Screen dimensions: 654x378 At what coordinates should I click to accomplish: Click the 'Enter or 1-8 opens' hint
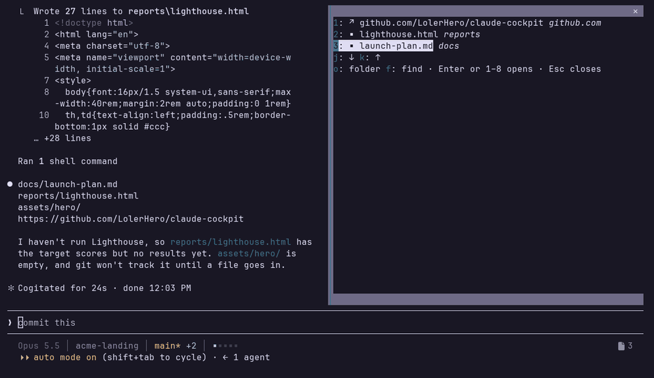(x=486, y=69)
